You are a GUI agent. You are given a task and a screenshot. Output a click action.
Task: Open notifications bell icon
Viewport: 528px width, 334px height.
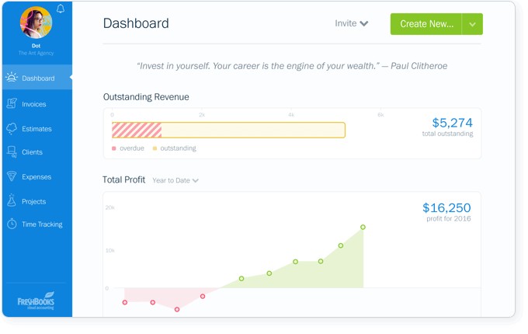point(61,9)
